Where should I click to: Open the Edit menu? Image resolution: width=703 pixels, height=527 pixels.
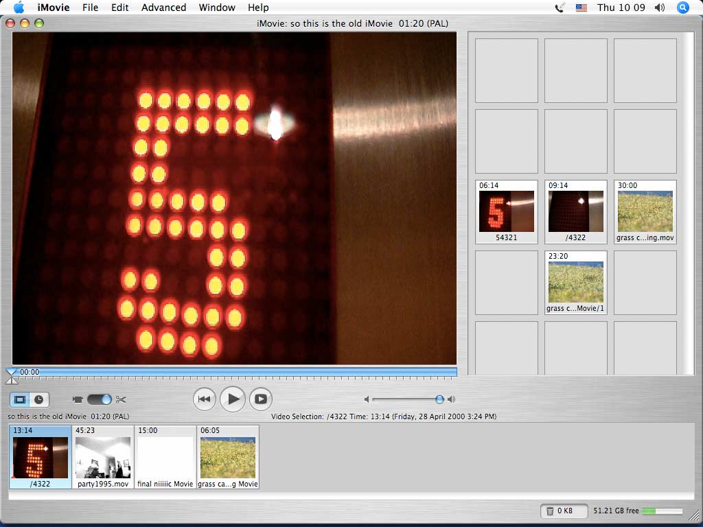tap(119, 8)
